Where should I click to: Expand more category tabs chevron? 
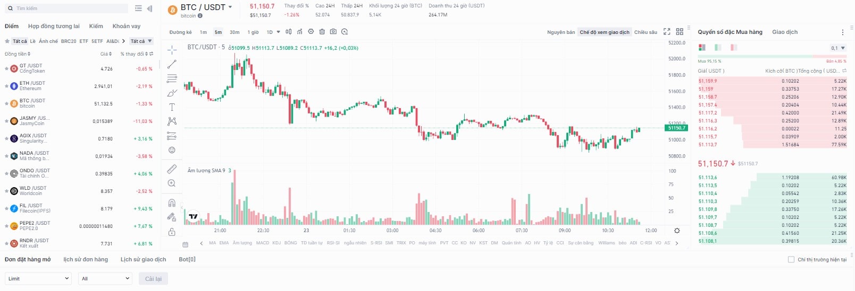[x=123, y=41]
